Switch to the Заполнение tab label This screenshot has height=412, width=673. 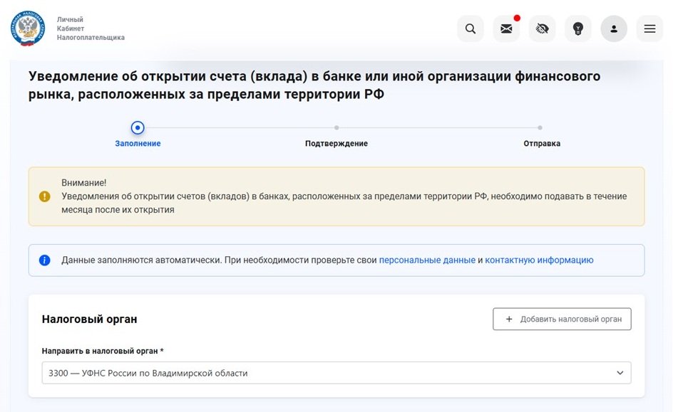point(137,143)
